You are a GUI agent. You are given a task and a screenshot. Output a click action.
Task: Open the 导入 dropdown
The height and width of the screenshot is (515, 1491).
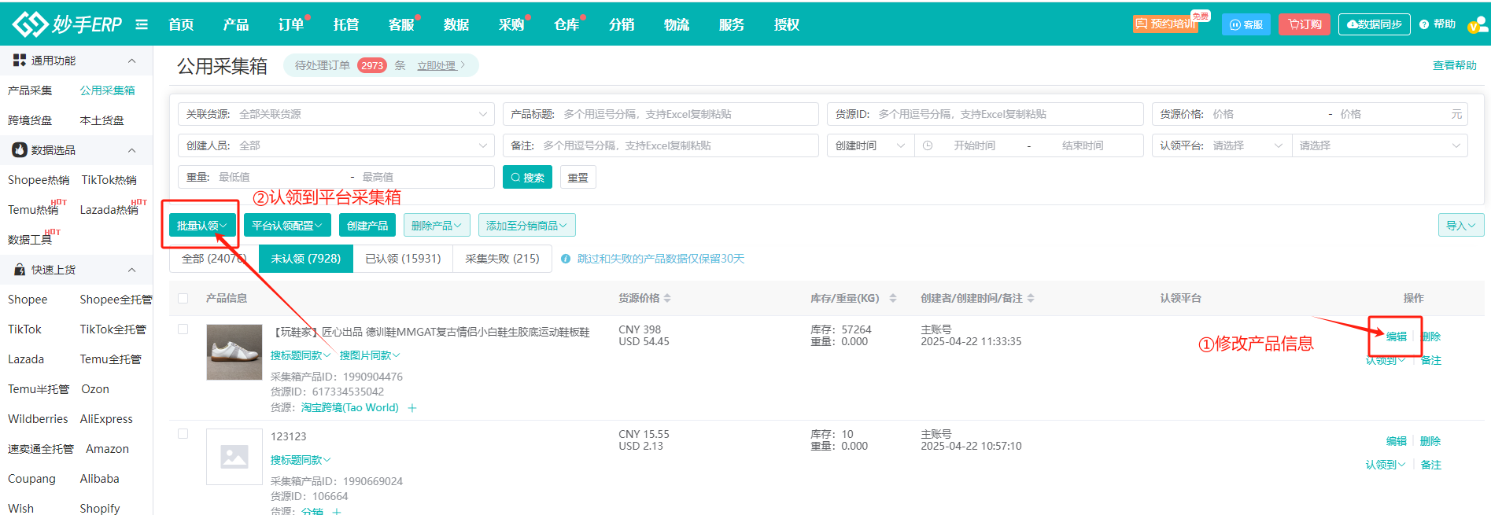(x=1461, y=226)
